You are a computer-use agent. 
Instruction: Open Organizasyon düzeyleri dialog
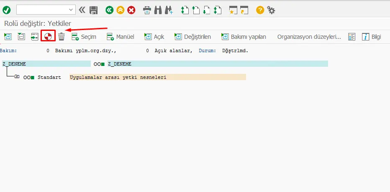pyautogui.click(x=309, y=37)
